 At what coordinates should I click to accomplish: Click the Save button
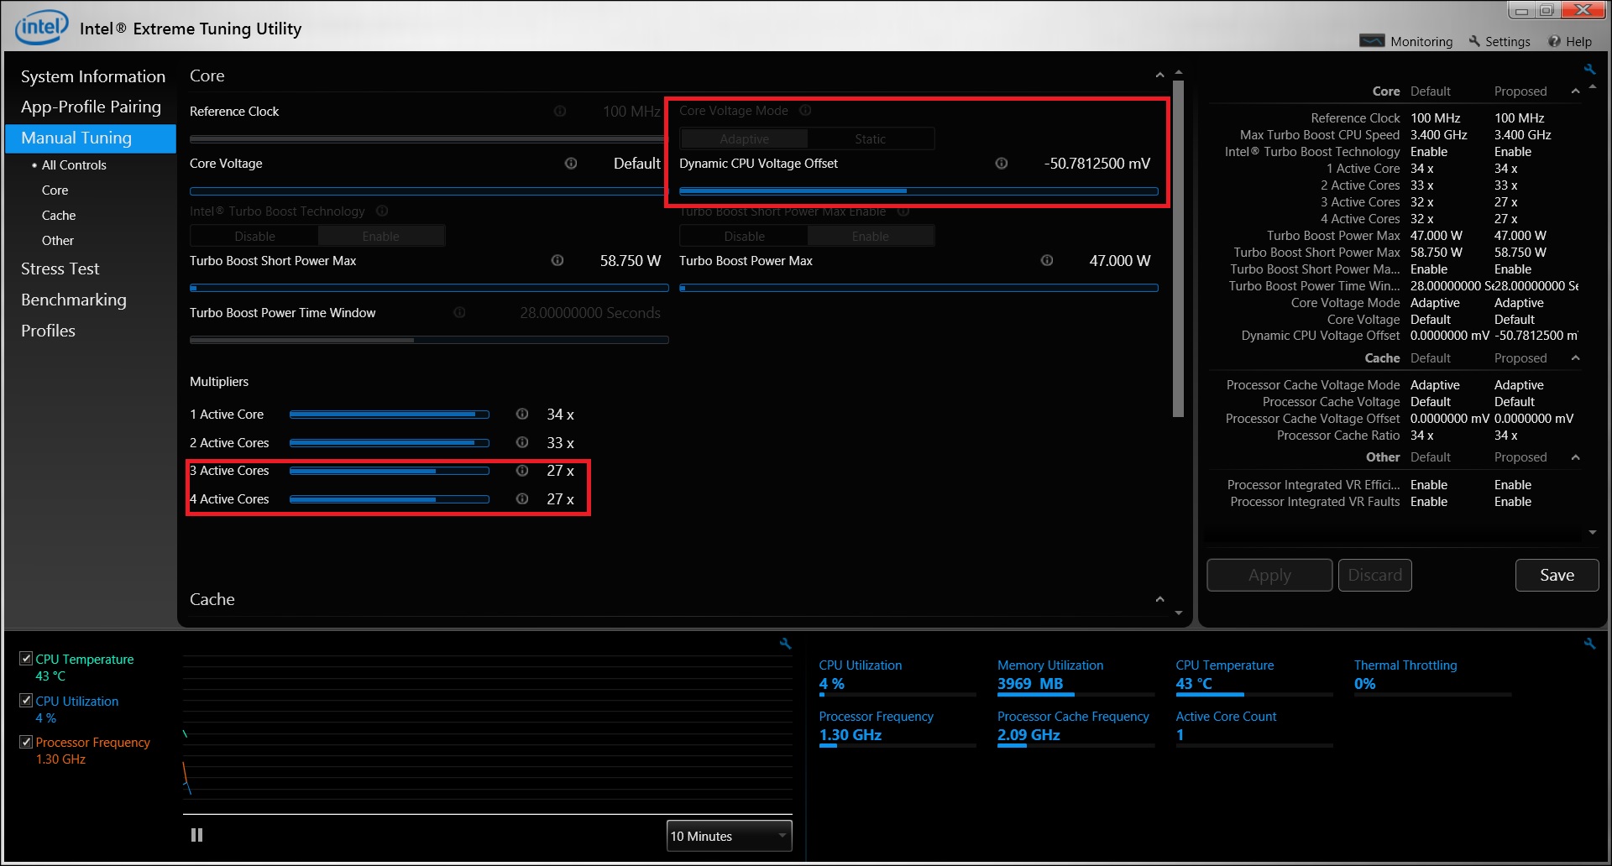[1557, 575]
